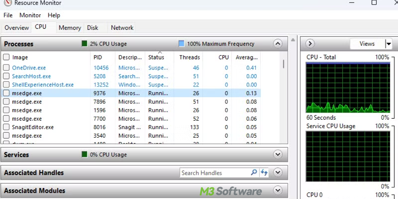Switch to the Memory tab
Viewport: 398px width, 199px height.
click(x=70, y=28)
